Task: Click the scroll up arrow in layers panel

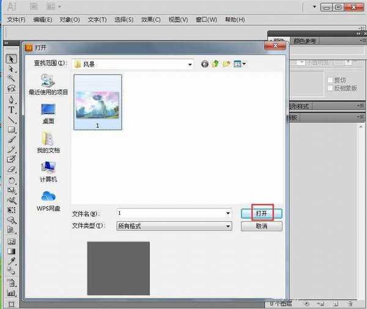Action: pyautogui.click(x=361, y=127)
